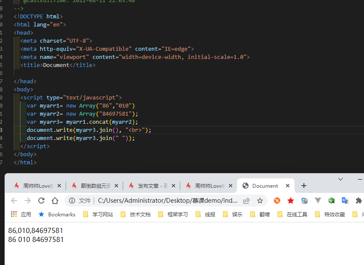The image size is (364, 265).
Task: Click the X-UA-Compatible meta line
Action: click(107, 49)
